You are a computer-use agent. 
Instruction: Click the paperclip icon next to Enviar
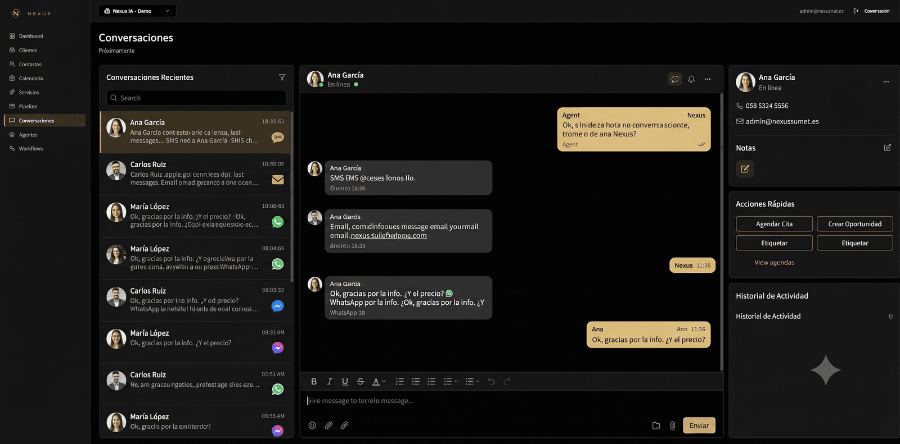coord(672,425)
